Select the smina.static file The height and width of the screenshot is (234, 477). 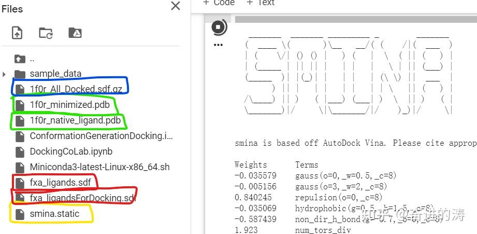[54, 214]
